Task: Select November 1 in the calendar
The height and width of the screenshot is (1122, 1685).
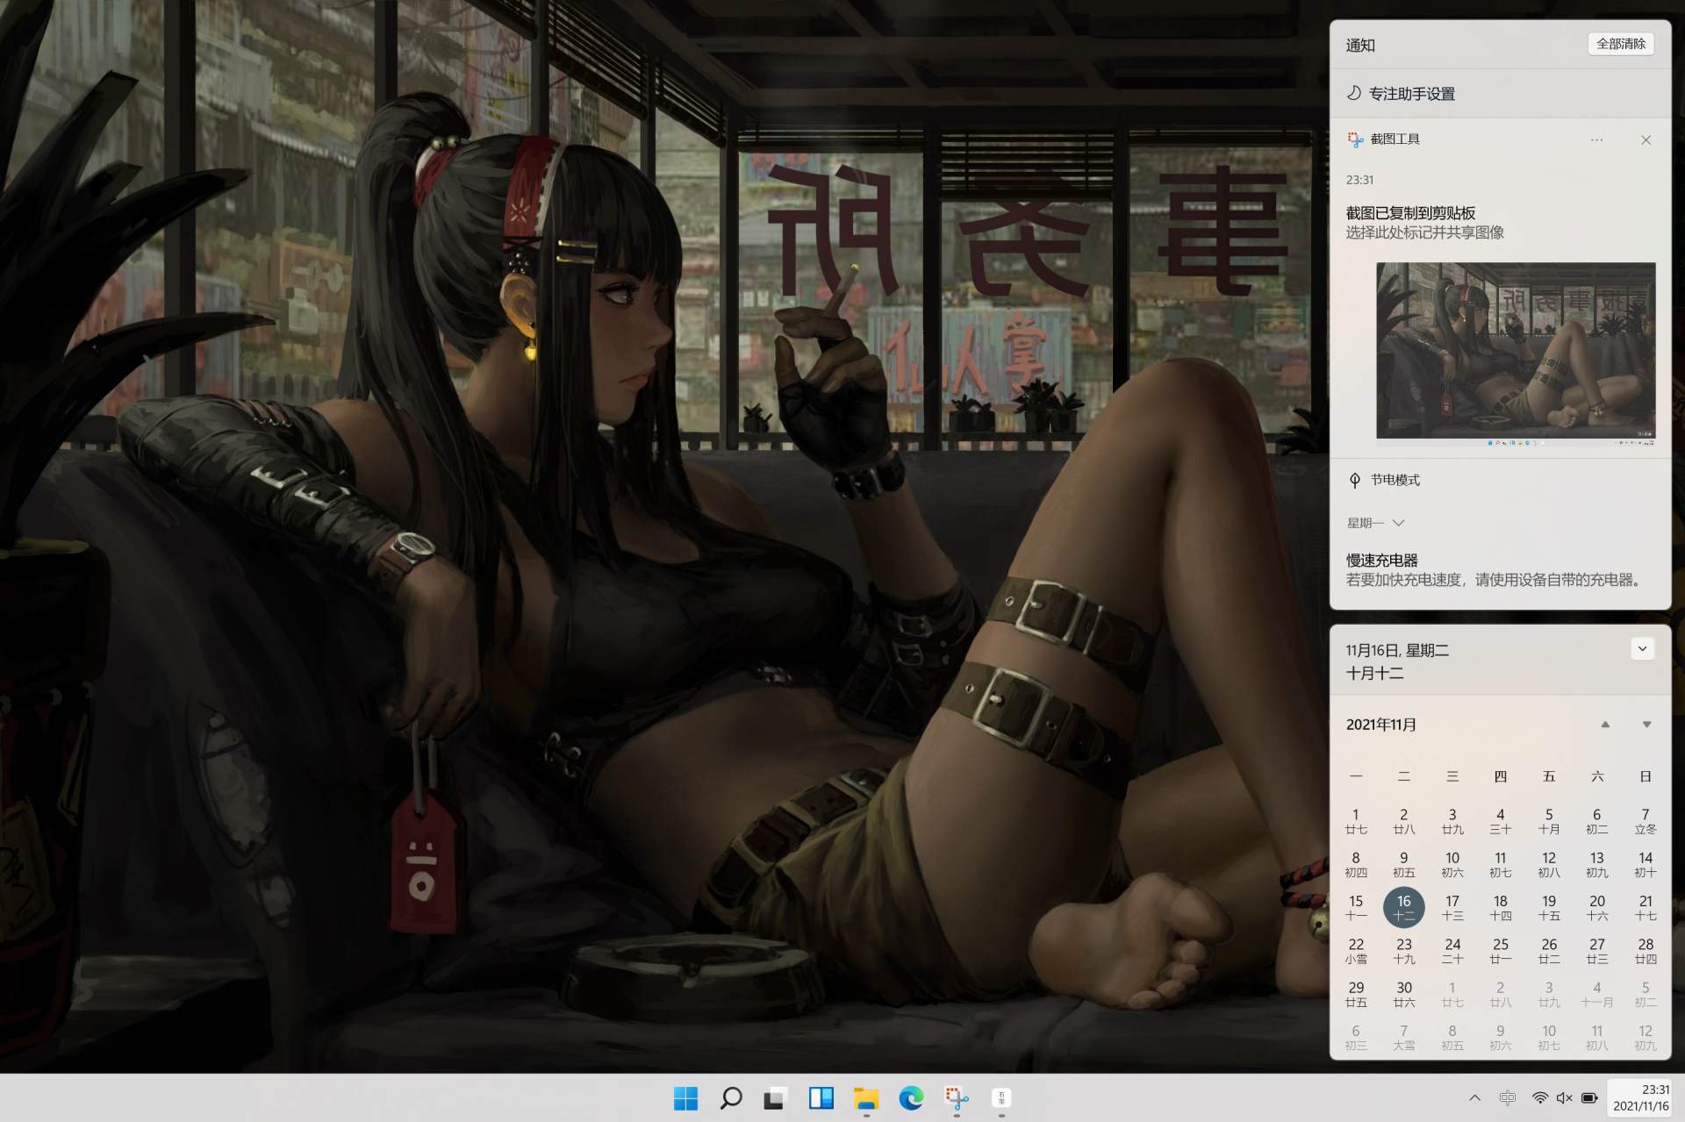Action: point(1356,821)
